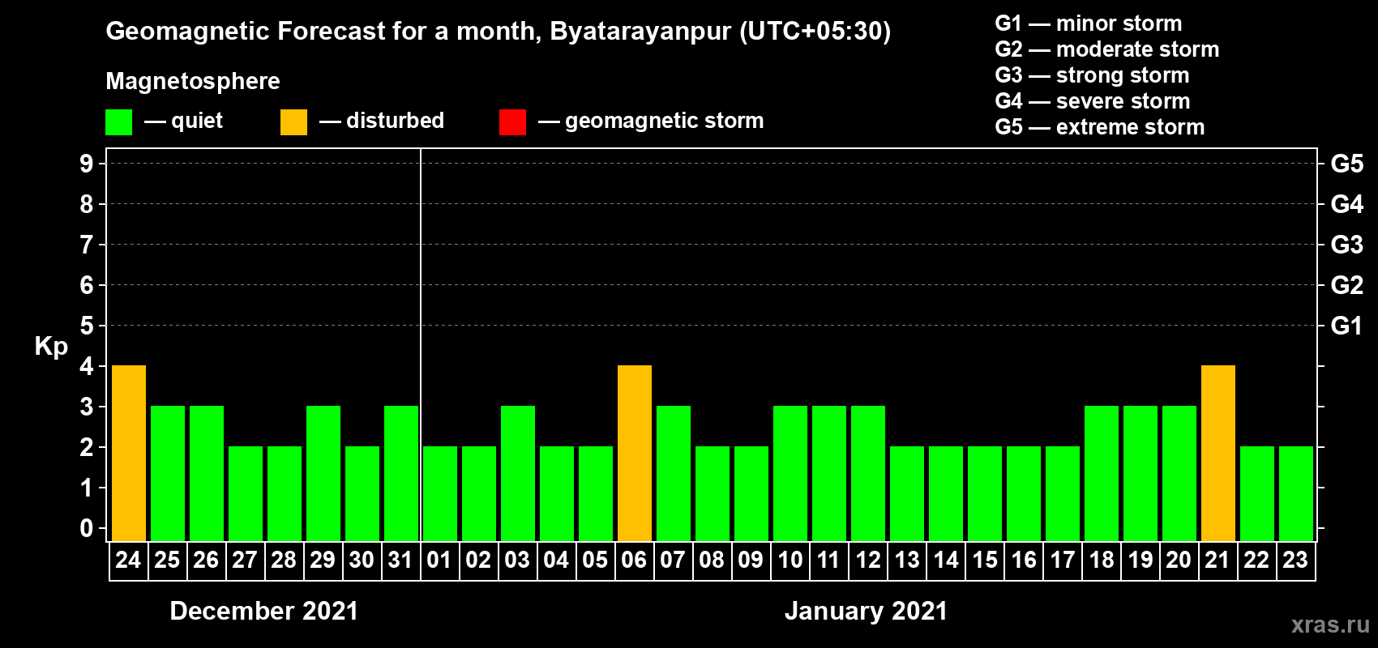The height and width of the screenshot is (648, 1378).
Task: Click the green bar for January 23
Action: pyautogui.click(x=1296, y=493)
